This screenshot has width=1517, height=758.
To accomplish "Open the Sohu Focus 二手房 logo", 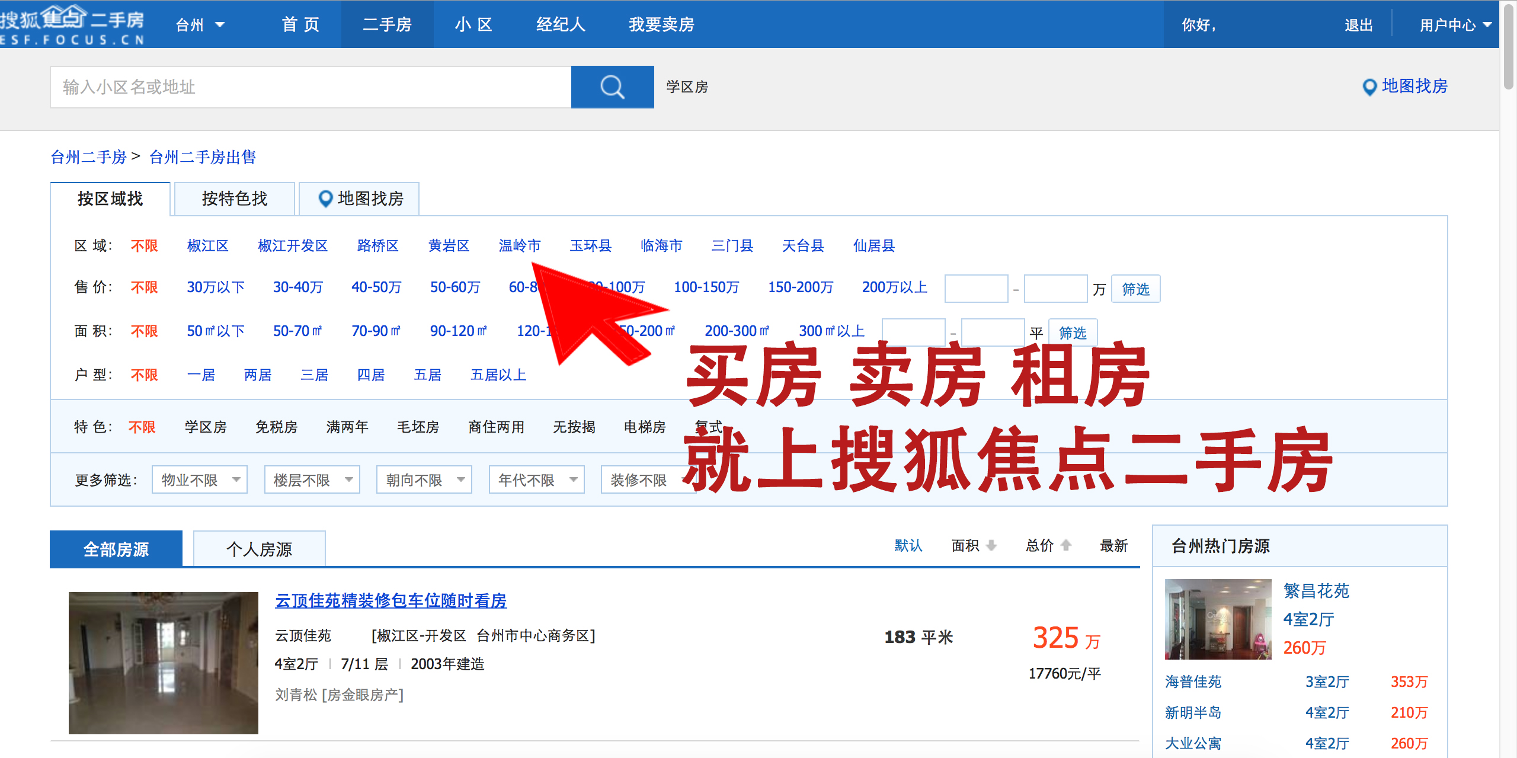I will [72, 24].
